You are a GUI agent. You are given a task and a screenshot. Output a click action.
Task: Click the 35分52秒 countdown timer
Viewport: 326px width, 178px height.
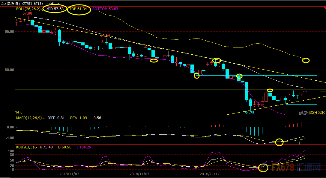click(318, 113)
